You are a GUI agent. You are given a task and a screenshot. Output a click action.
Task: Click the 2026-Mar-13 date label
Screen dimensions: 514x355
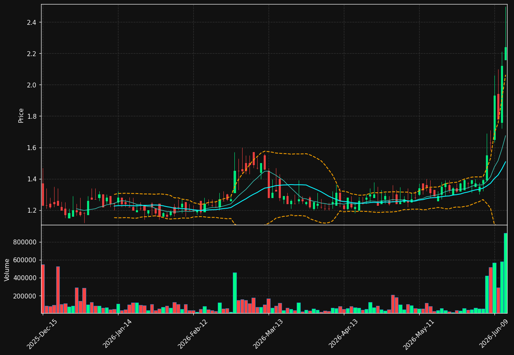[x=268, y=334]
